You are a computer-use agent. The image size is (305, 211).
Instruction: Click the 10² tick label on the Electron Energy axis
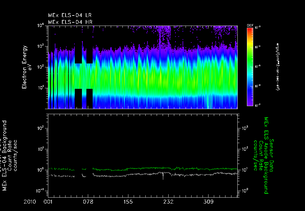click(41, 67)
